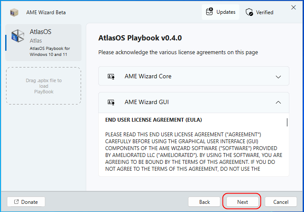Go Back to previous step
The image size is (304, 212).
click(204, 202)
